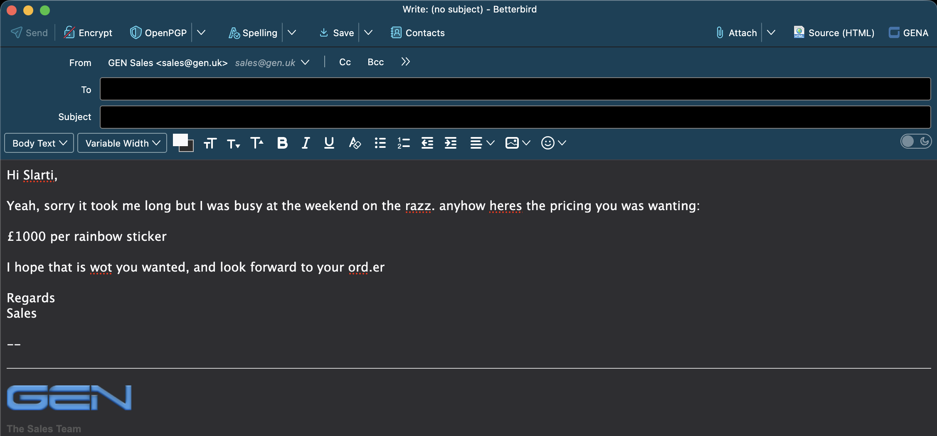Toggle bold formatting
The image size is (937, 436).
pyautogui.click(x=282, y=143)
